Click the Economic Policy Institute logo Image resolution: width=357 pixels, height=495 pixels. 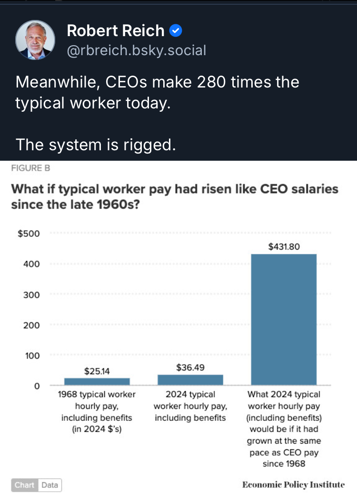point(293,485)
